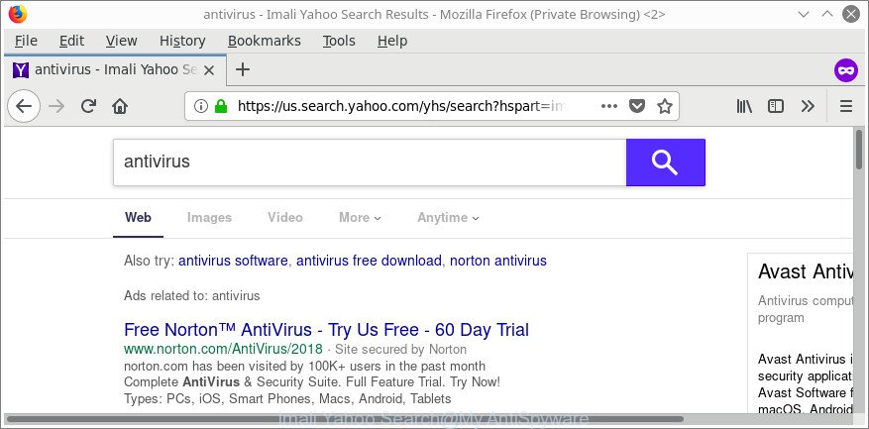Open the Library view icon
This screenshot has width=869, height=429.
[x=744, y=106]
